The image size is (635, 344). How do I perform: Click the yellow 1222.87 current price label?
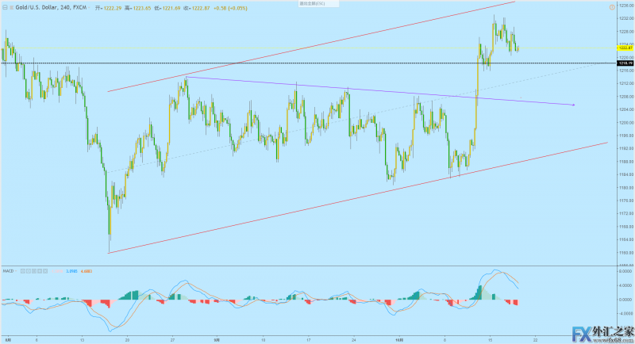coord(623,48)
